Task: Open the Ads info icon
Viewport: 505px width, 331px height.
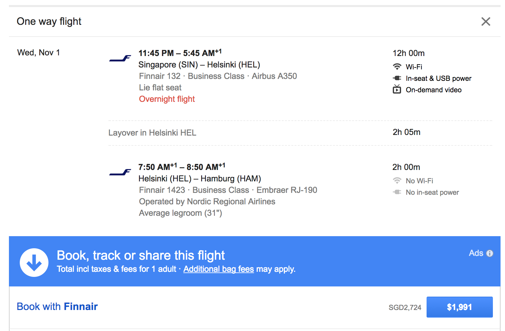Action: coord(490,253)
